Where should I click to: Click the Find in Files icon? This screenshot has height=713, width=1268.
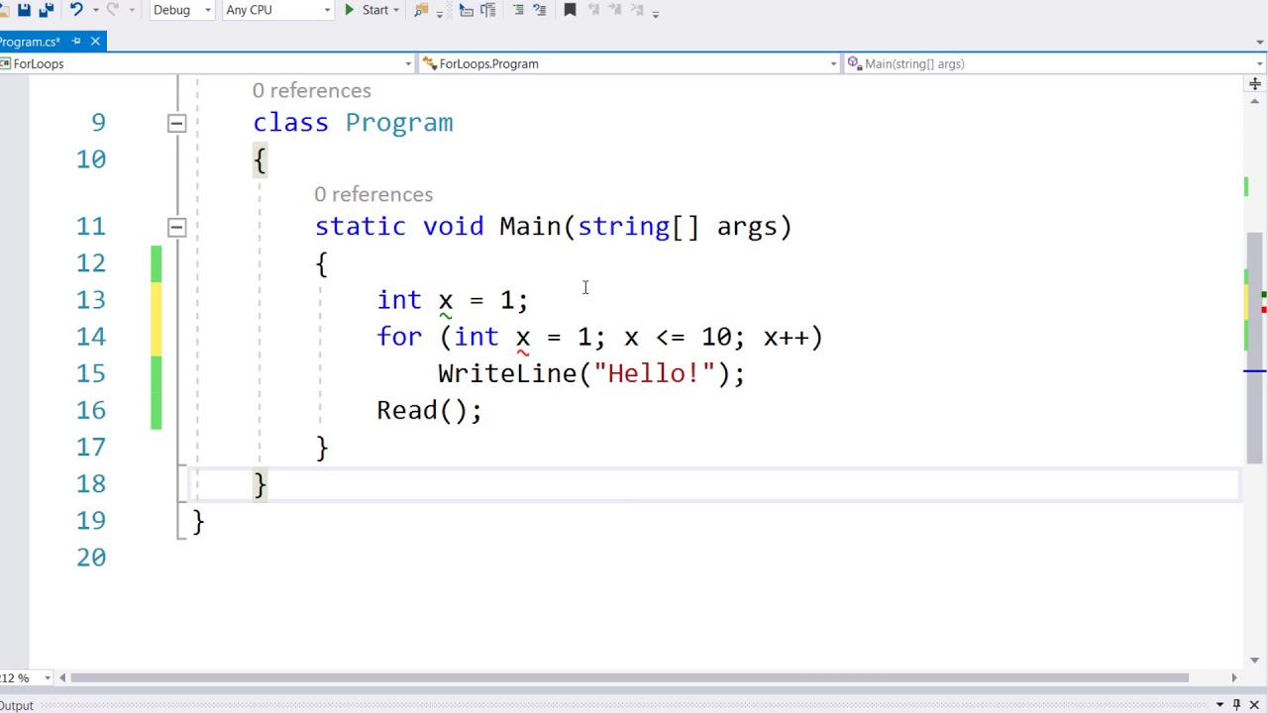(x=422, y=10)
